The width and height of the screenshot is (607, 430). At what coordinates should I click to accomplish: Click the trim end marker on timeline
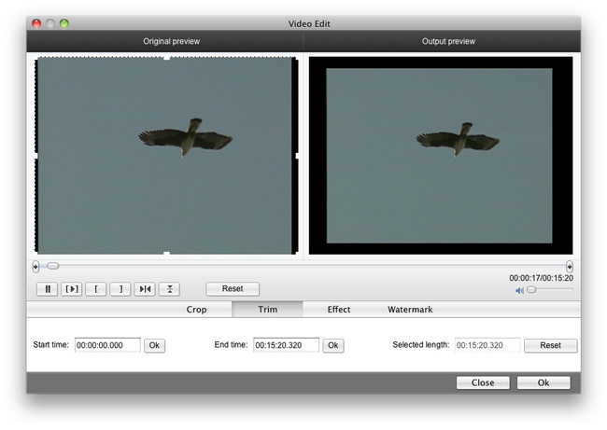tap(569, 267)
